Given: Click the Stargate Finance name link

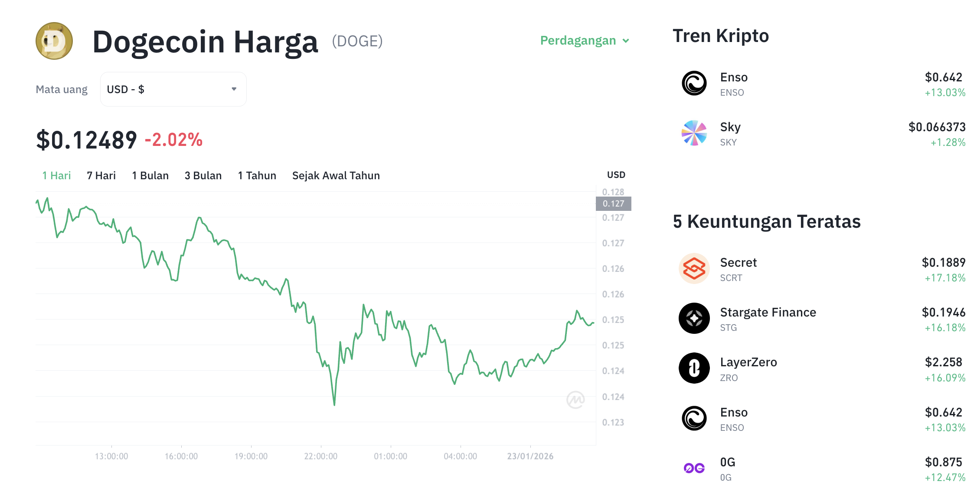Looking at the screenshot, I should [768, 312].
